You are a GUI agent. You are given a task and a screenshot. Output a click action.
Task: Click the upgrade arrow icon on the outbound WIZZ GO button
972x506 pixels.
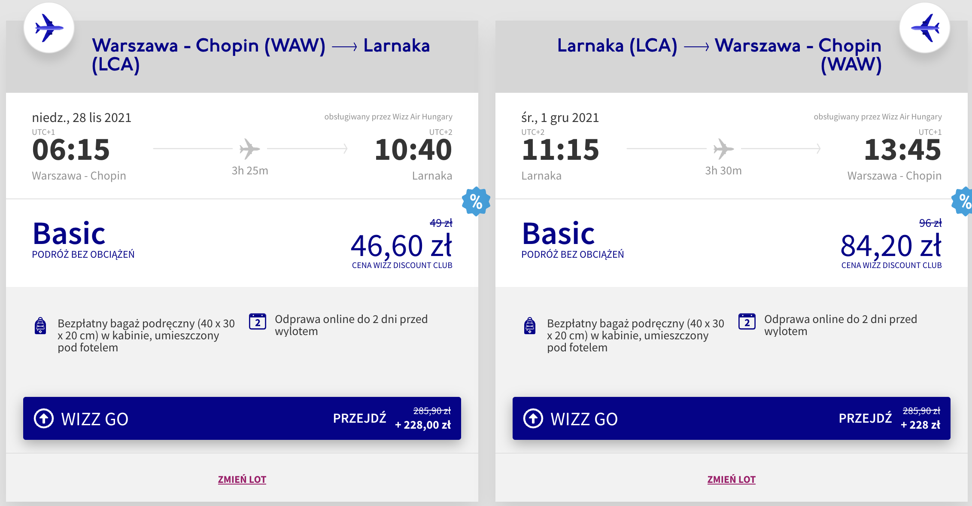[x=44, y=418]
